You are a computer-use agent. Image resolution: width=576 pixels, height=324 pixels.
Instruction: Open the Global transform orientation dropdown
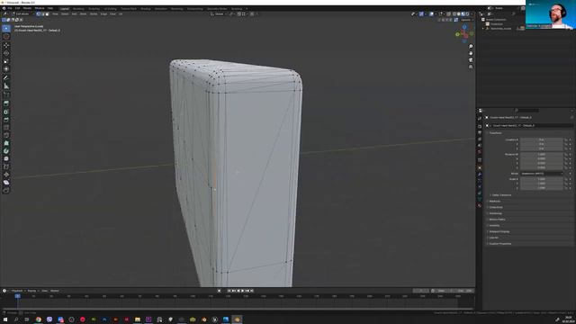tap(220, 14)
